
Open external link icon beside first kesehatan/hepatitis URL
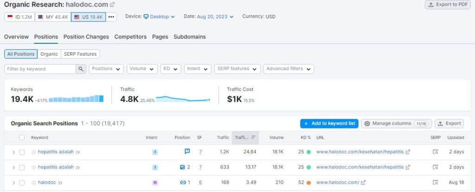point(408,152)
